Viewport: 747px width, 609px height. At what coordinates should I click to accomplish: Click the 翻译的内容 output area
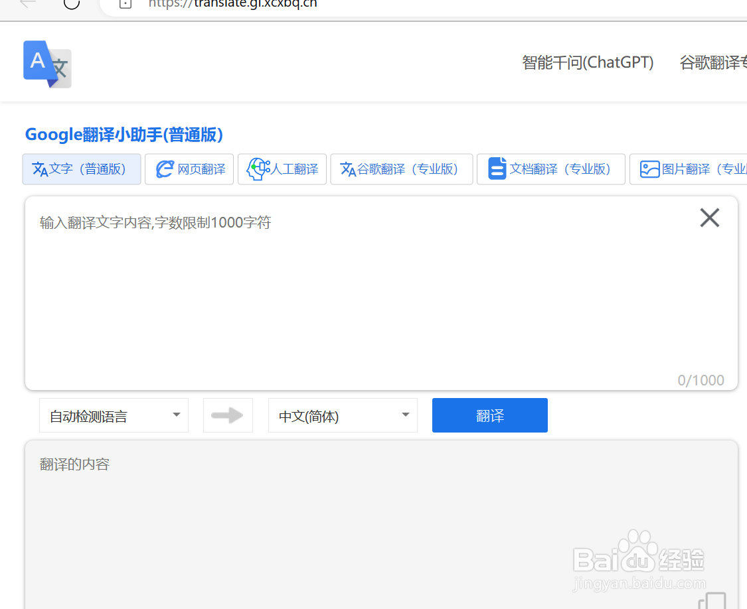tap(381, 525)
